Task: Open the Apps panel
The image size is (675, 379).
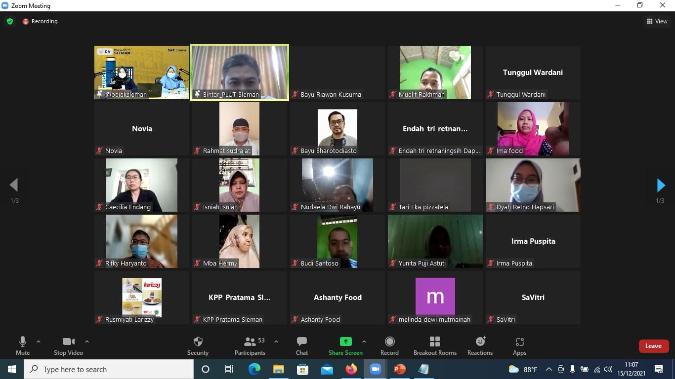Action: pos(519,345)
